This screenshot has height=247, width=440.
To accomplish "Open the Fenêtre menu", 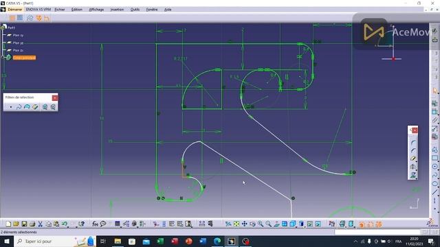I will [x=152, y=10].
